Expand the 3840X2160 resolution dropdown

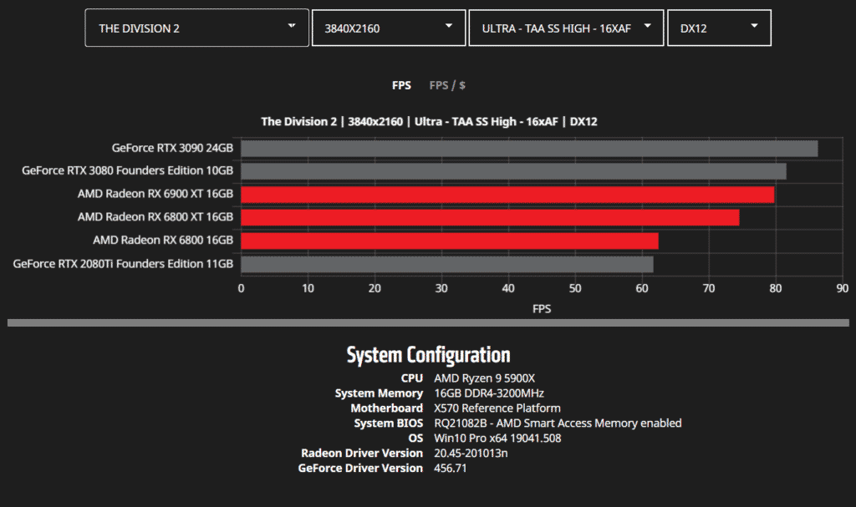pos(388,28)
